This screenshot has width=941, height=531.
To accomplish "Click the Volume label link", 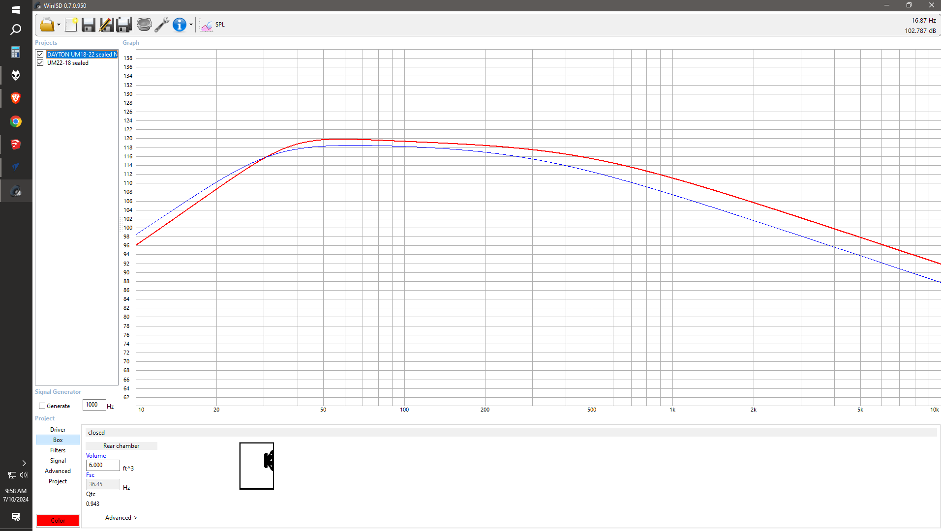I will (x=96, y=456).
